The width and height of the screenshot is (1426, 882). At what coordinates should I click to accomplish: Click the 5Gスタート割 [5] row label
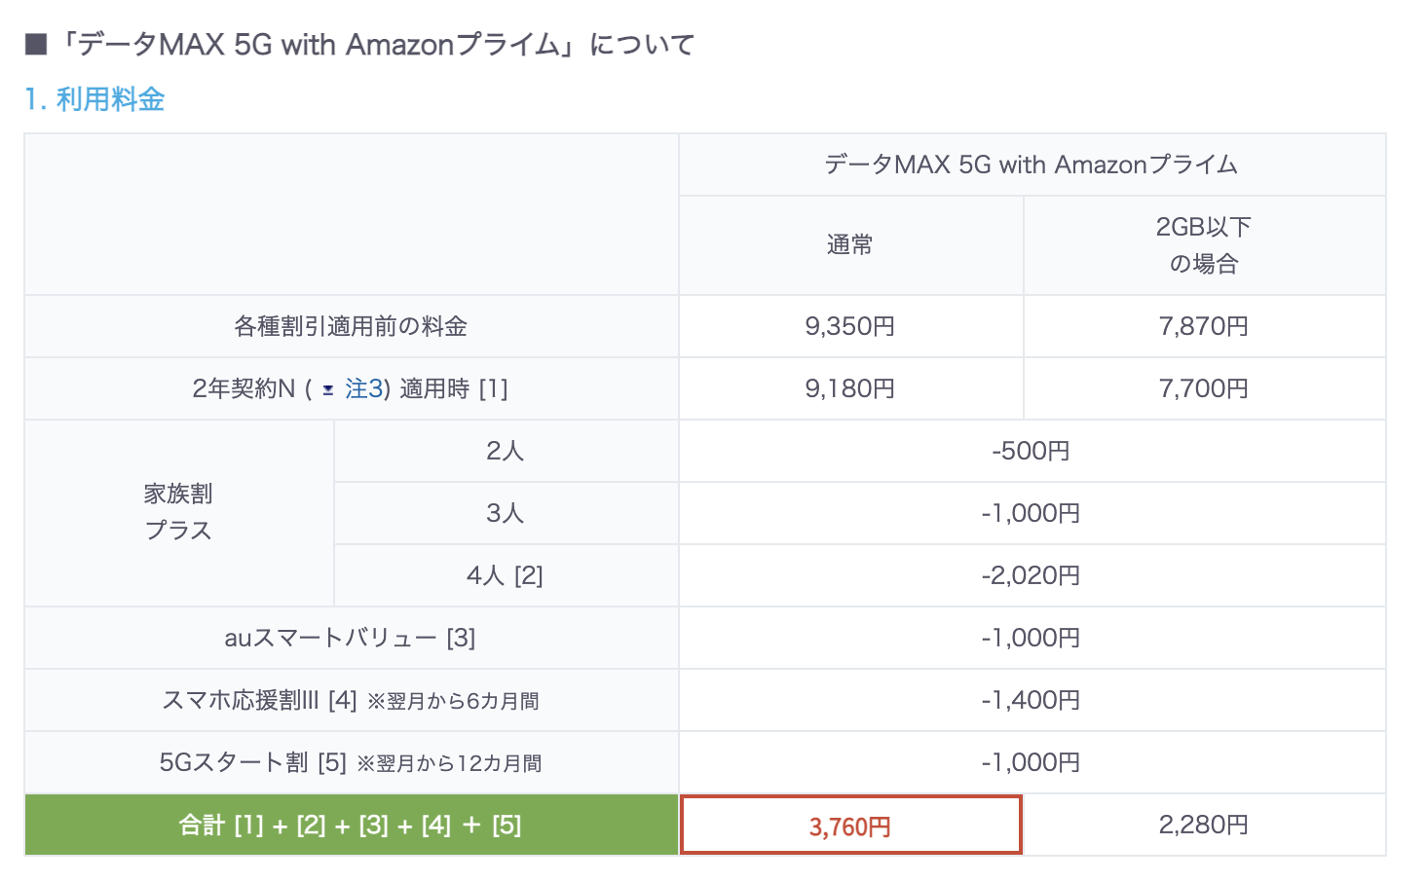[352, 762]
